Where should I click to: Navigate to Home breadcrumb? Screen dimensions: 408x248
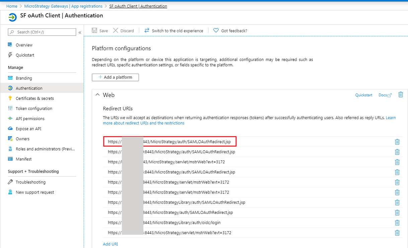click(x=12, y=6)
